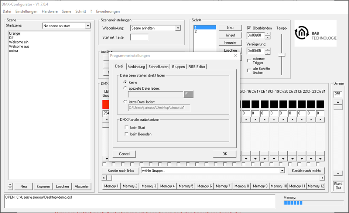
Task: Expand the Wiederholung combo box
Action: click(x=178, y=28)
